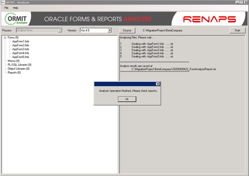Maximize the ORMIT Analyzer window
The width and height of the screenshot is (249, 176).
coord(241,2)
